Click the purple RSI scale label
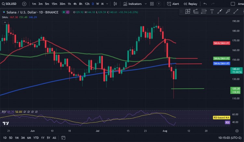Image resolution: width=244 pixels, height=142 pixels. point(227,123)
